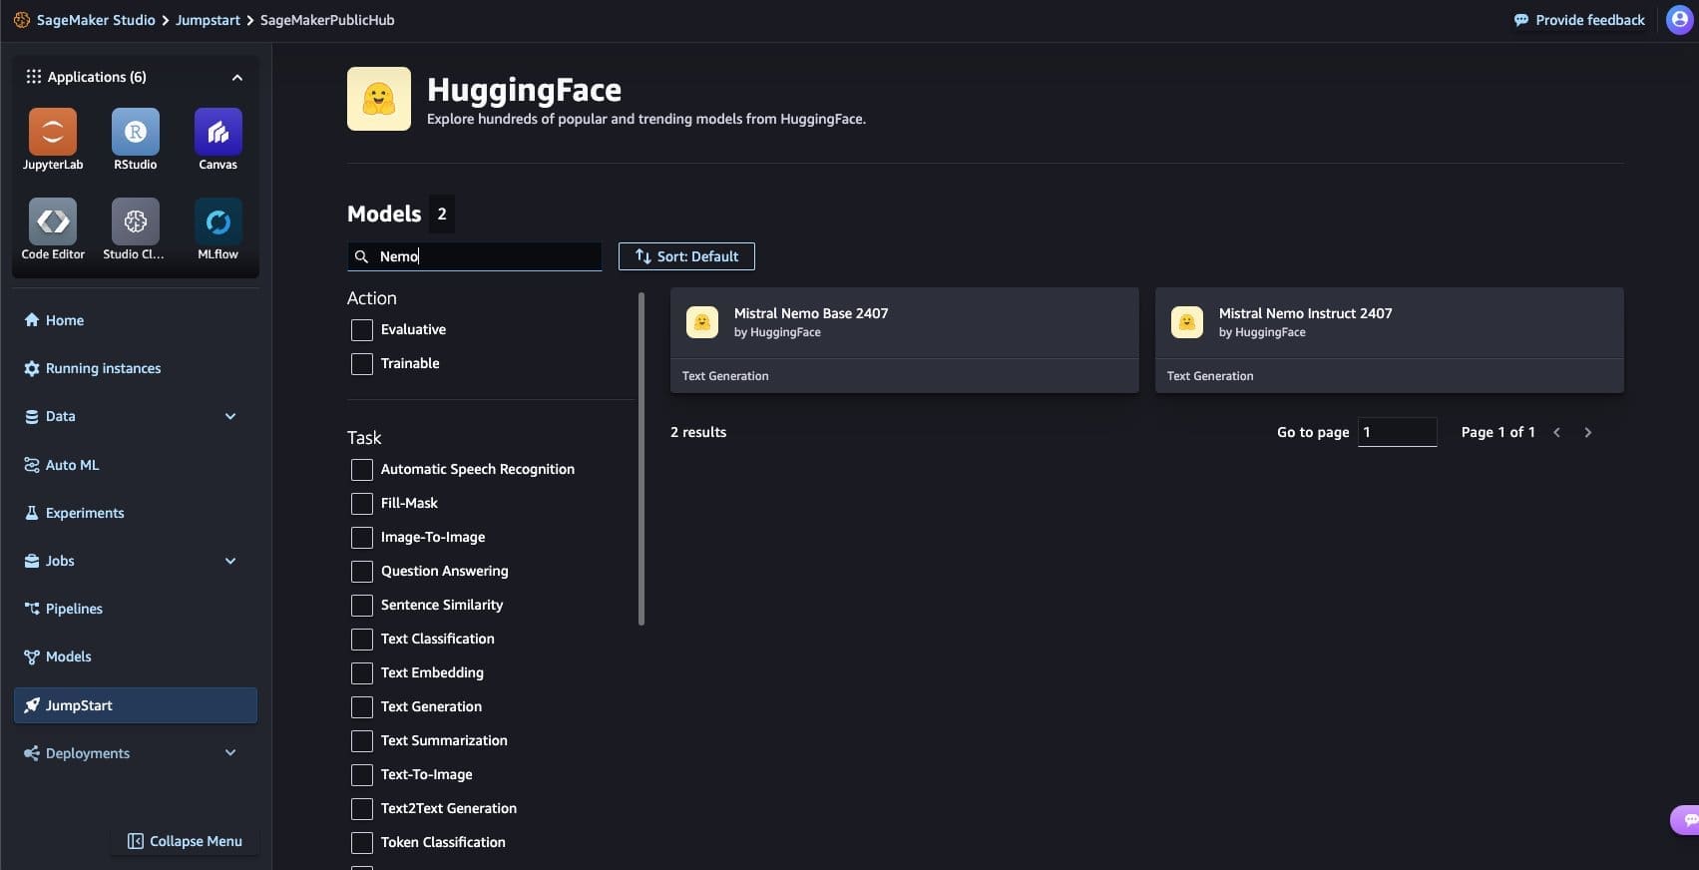Open the Sort: Default dropdown

click(686, 256)
